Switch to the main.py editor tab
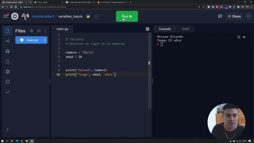 (x=62, y=29)
